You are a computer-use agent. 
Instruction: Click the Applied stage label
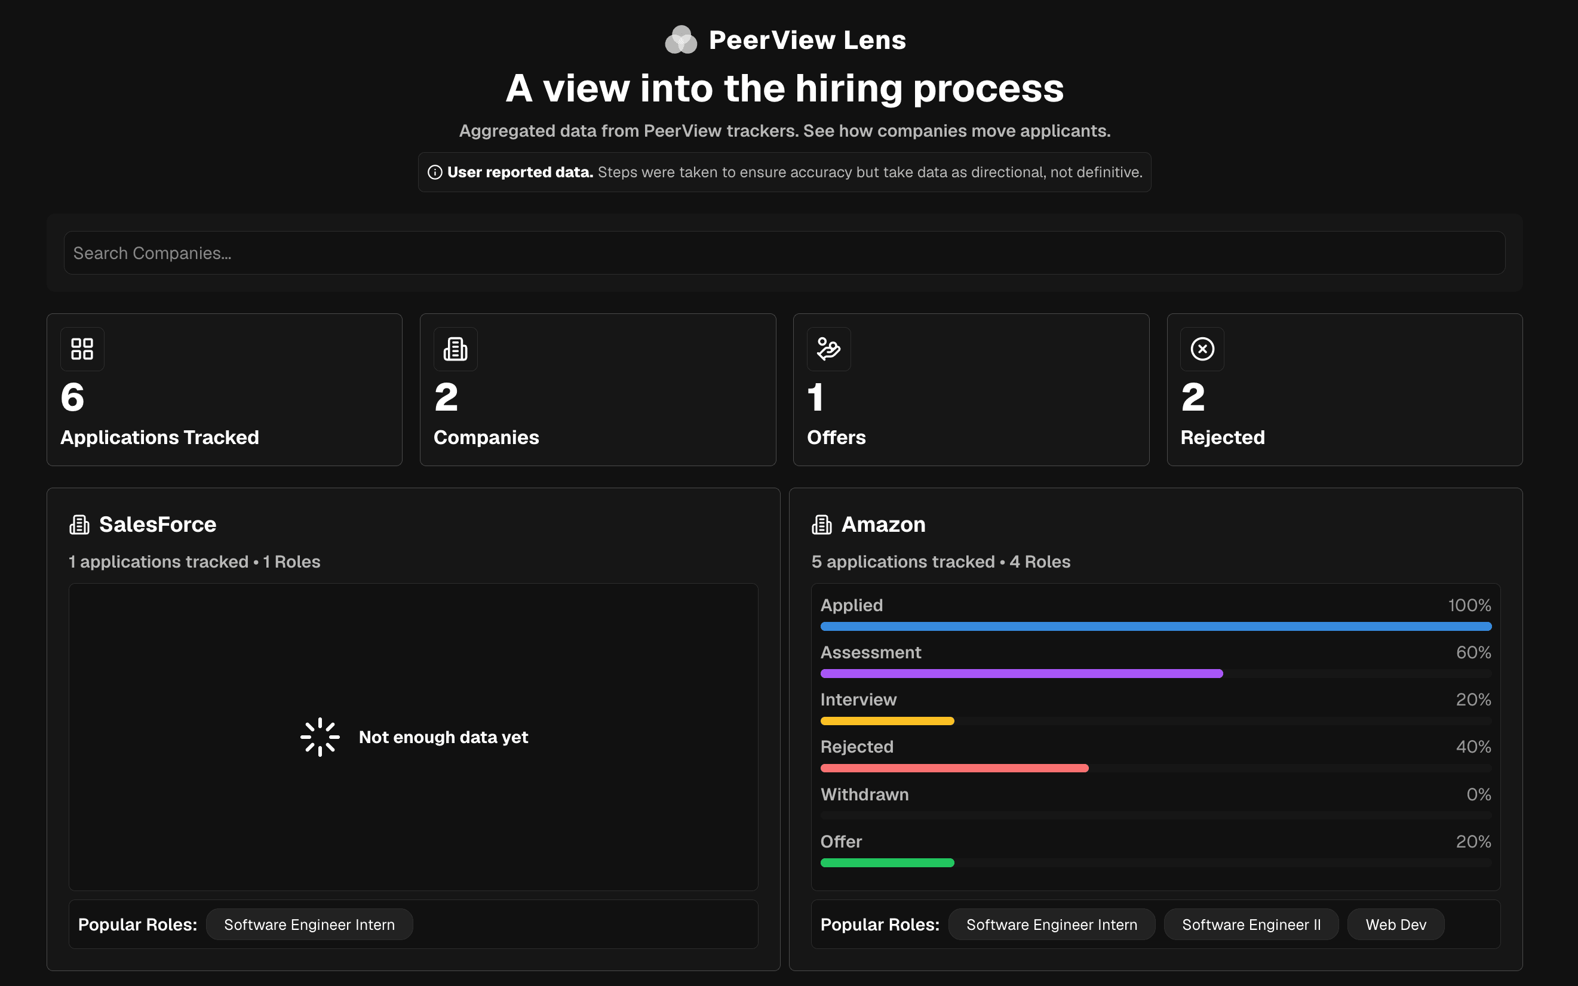click(851, 605)
